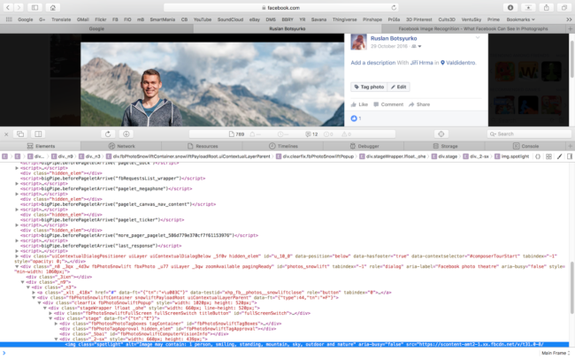Expand the uiContextualDialogPositioner div node
Viewport: 575px width, 359px height.
pos(17,256)
